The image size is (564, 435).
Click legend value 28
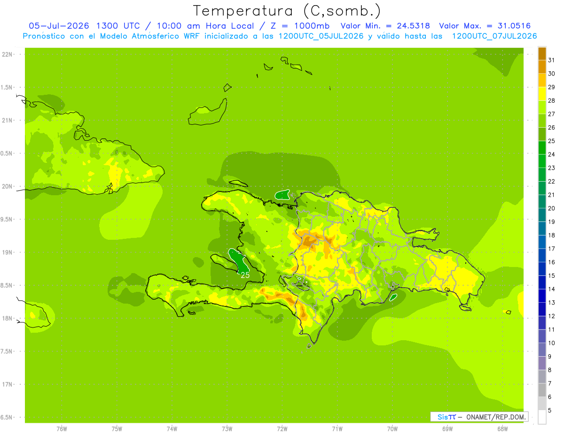pos(552,100)
